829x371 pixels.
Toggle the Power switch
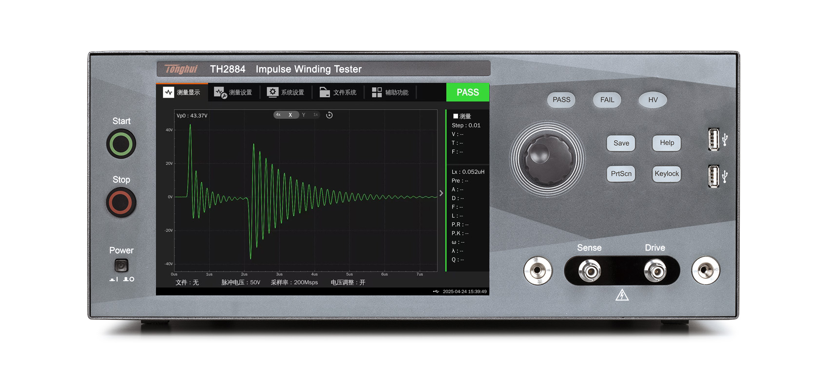[121, 265]
